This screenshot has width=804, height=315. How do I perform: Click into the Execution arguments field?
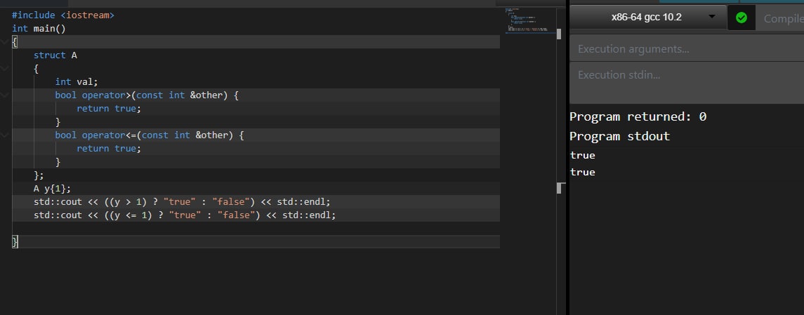687,48
